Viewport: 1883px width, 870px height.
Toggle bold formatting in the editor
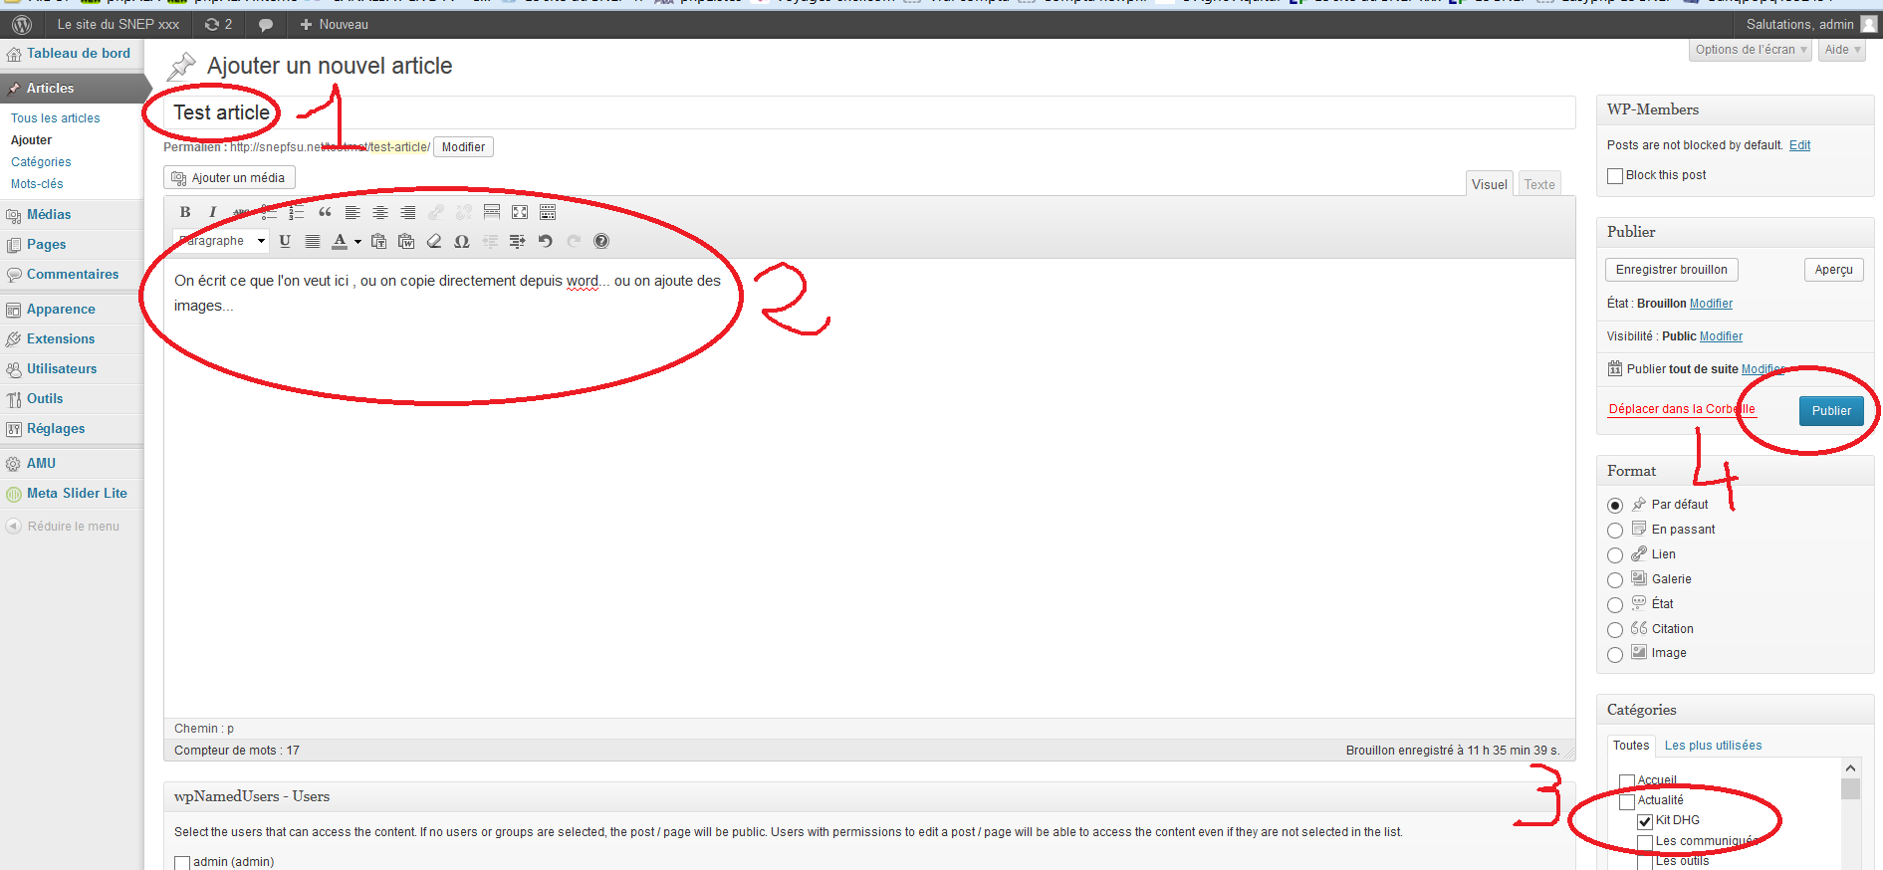coord(185,212)
